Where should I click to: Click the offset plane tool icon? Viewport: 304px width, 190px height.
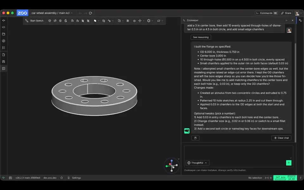coord(104,21)
